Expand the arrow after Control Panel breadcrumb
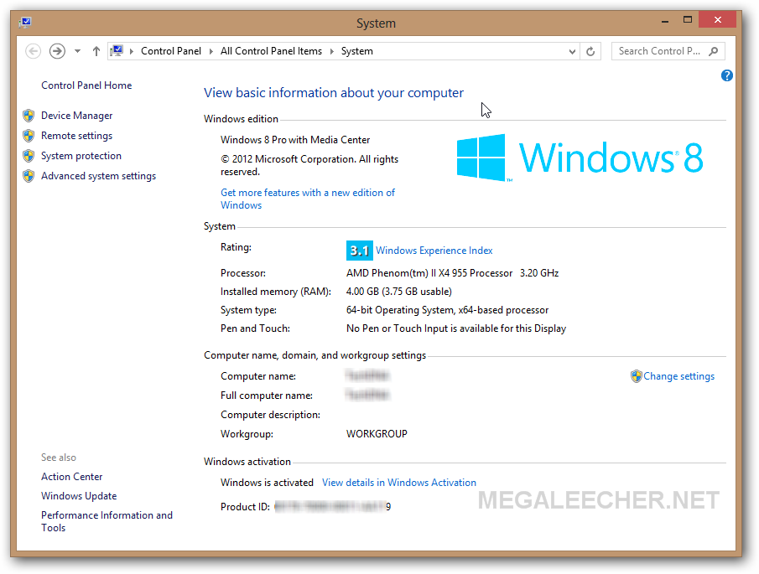The image size is (759, 574). (211, 51)
